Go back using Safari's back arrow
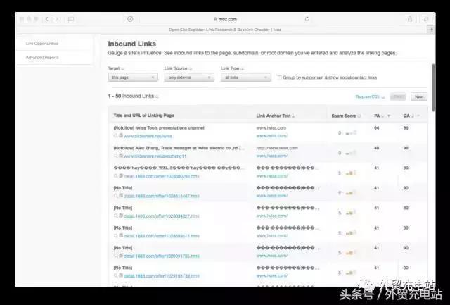The width and height of the screenshot is (450, 305). 47,19
